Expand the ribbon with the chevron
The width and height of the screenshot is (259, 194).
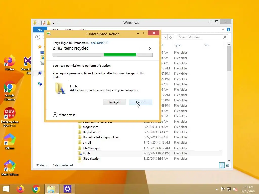[x=223, y=29]
